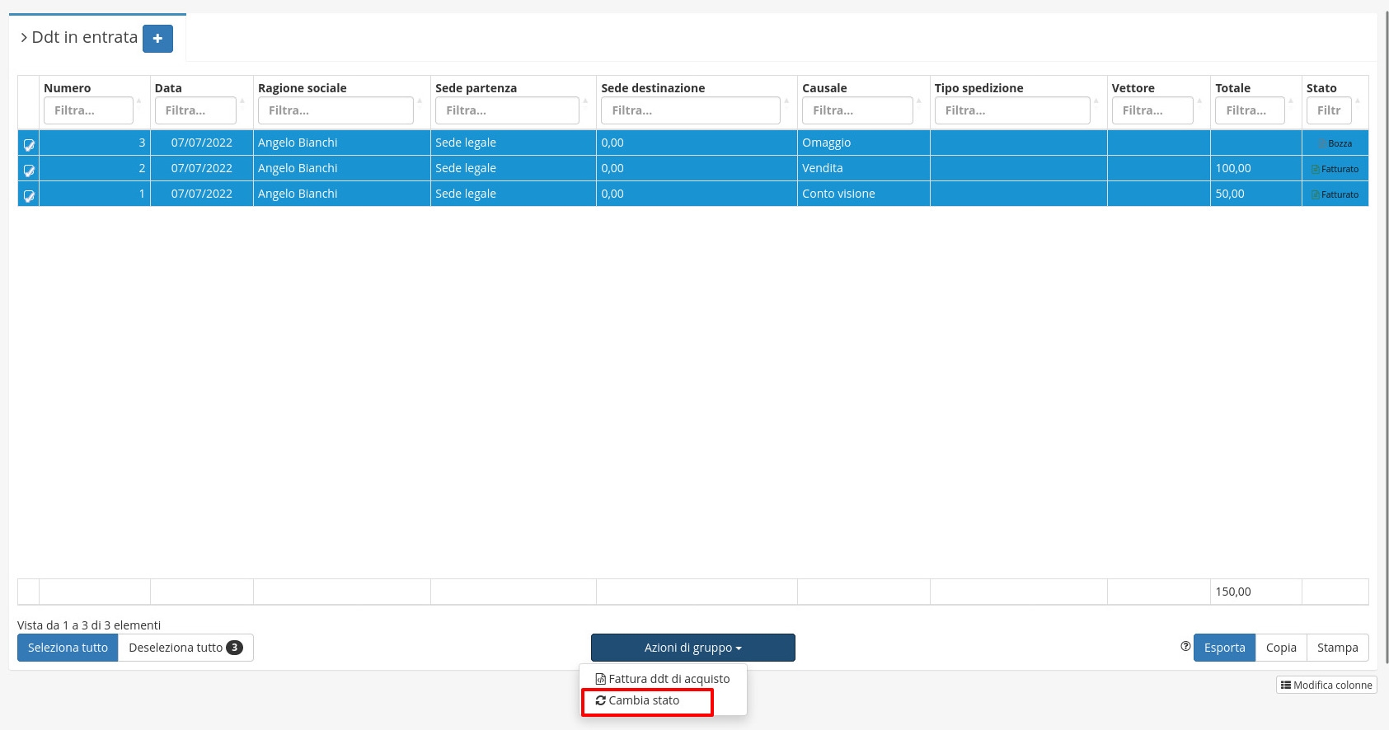Image resolution: width=1389 pixels, height=730 pixels.
Task: Click the sort arrows in Numero column
Action: 139,101
